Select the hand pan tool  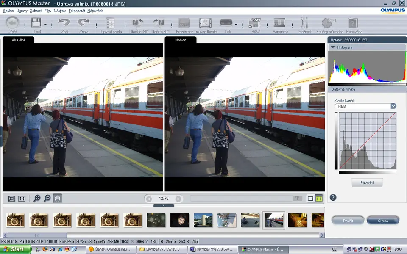(x=57, y=198)
